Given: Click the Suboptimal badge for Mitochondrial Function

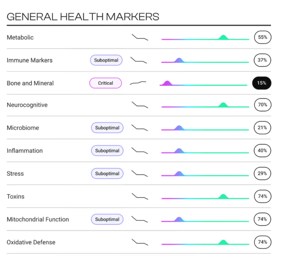Looking at the screenshot, I should (107, 219).
